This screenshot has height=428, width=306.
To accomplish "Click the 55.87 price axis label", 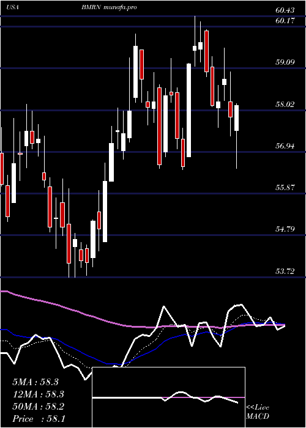I will point(285,188).
